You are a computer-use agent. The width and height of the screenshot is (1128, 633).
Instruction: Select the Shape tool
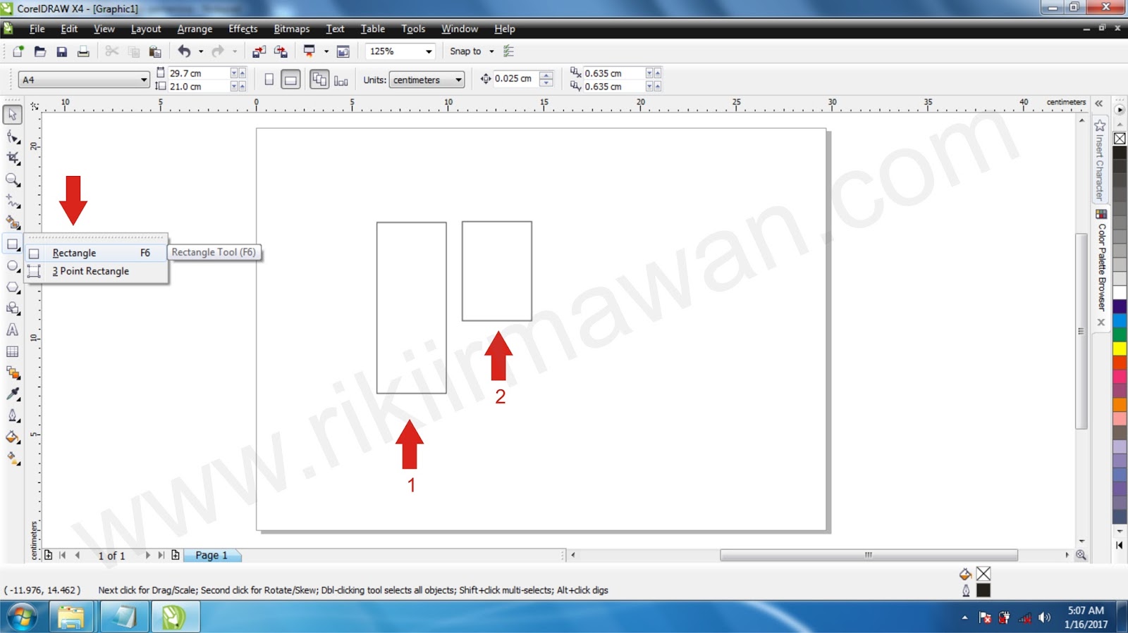pos(13,137)
